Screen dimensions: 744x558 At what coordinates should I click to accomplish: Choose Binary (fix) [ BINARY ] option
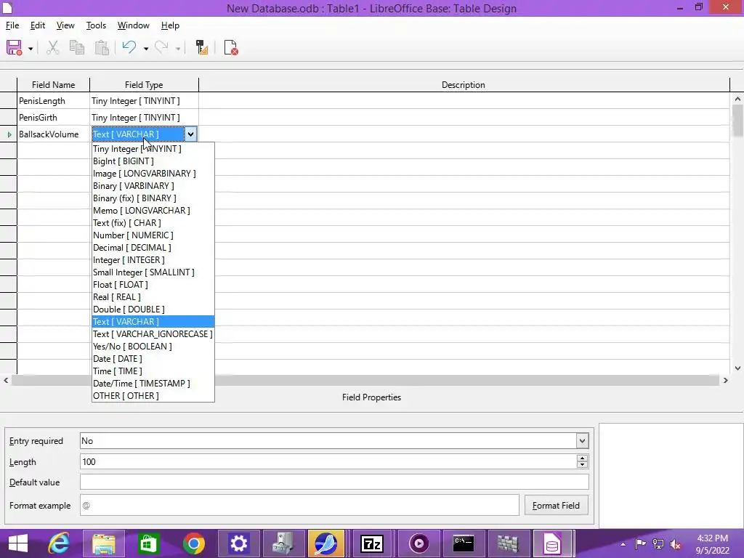click(153, 198)
